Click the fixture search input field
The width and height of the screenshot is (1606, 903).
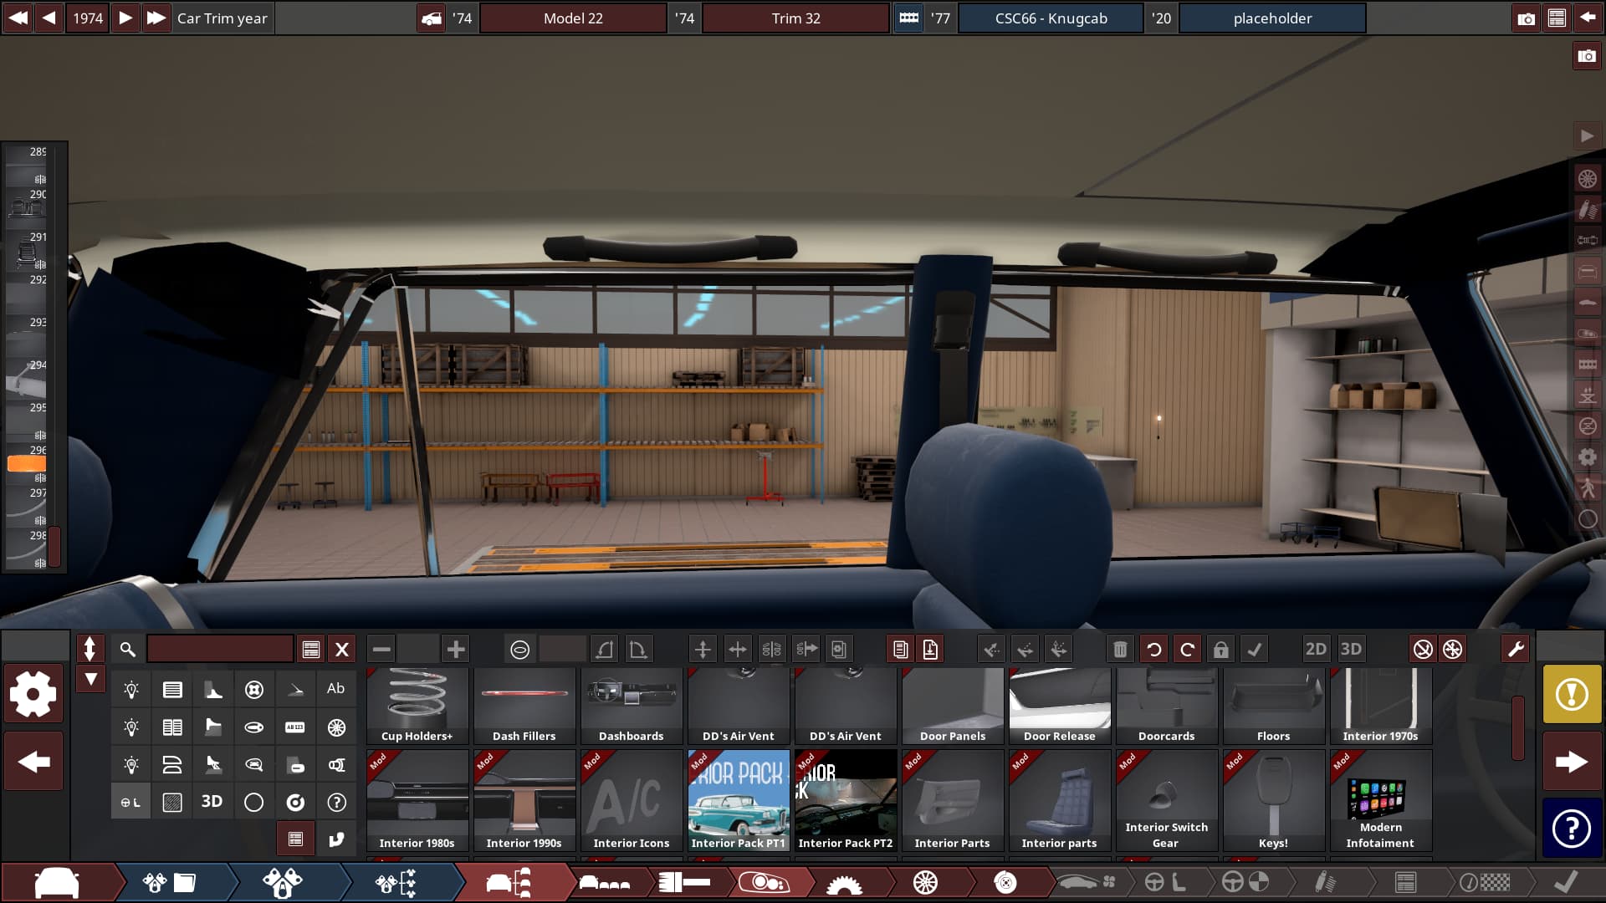click(x=220, y=650)
